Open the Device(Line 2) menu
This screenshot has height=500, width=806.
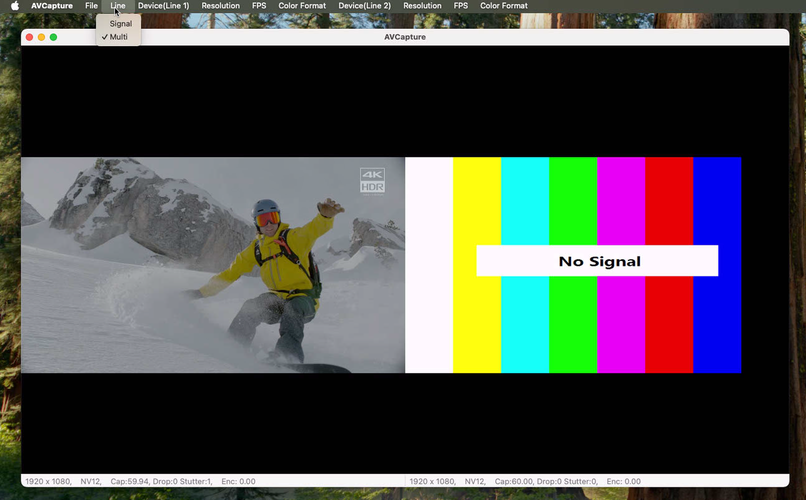click(364, 6)
